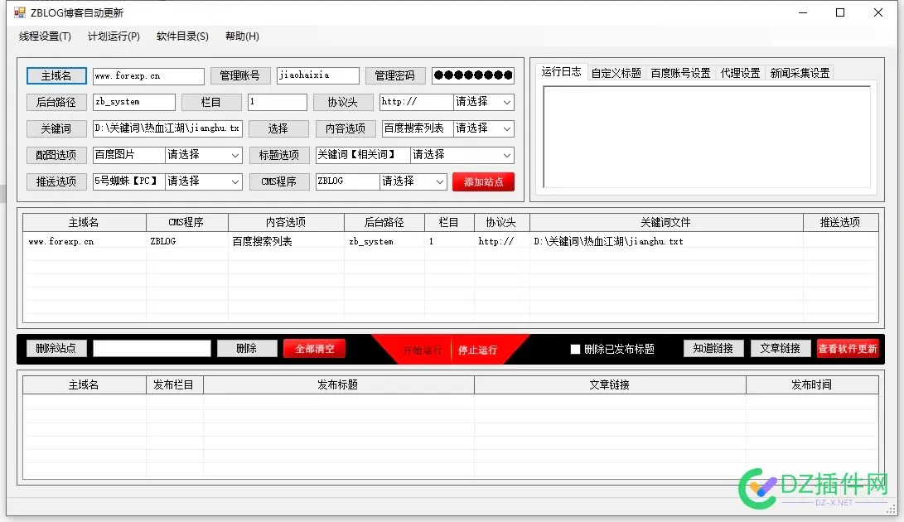
Task: Click the 标题选项 button
Action: pos(279,155)
